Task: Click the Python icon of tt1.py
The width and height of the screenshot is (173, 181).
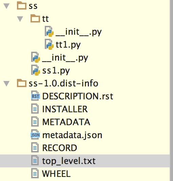Action: coord(49,45)
